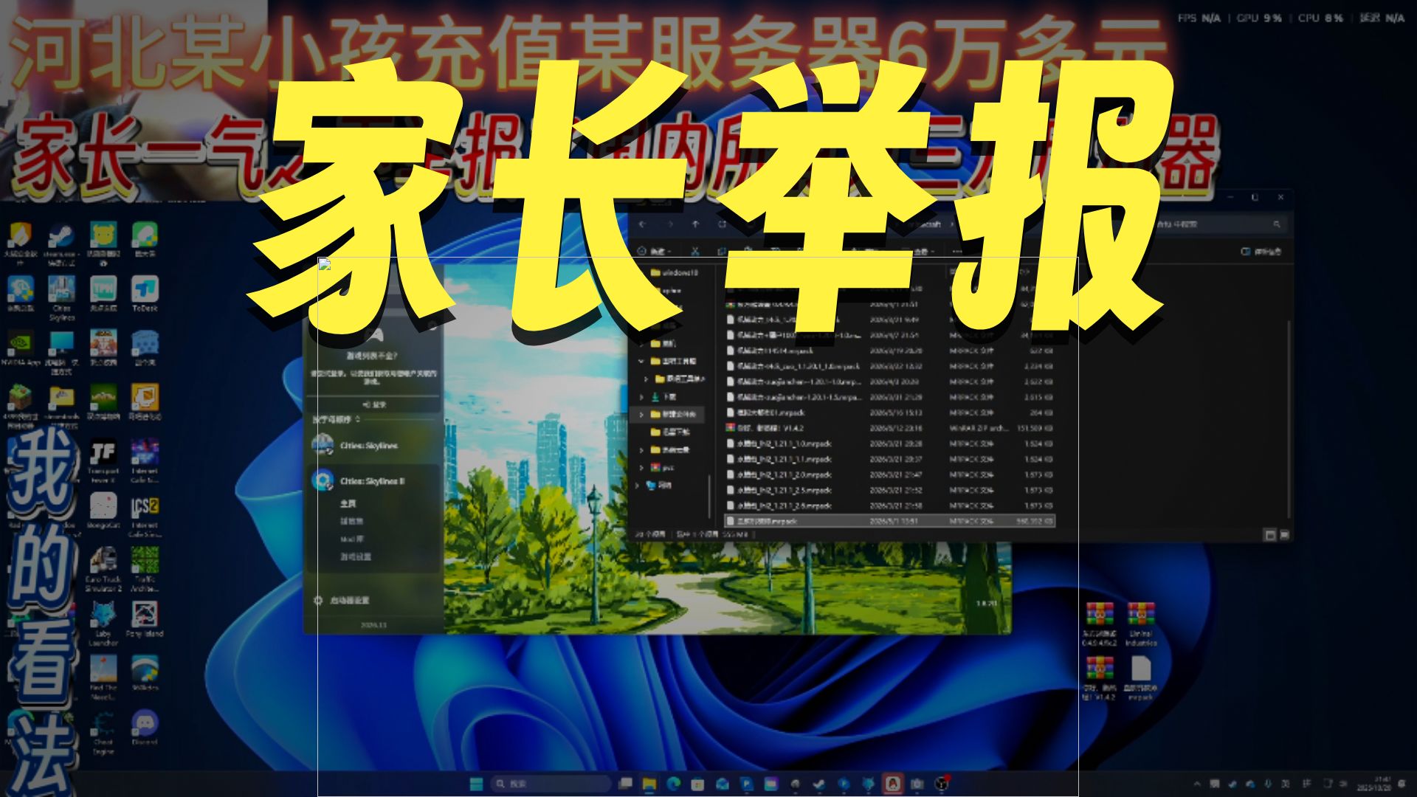This screenshot has width=1417, height=797.
Task: Open the ToDesk desktop shortcut
Action: pos(145,294)
